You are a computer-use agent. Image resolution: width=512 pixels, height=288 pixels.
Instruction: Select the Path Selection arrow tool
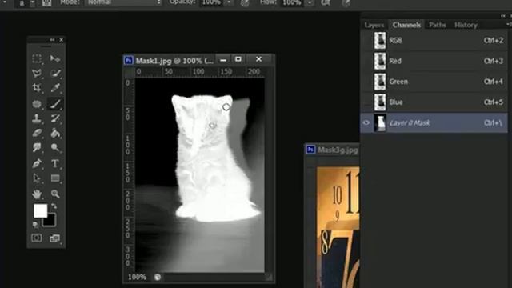coord(37,178)
